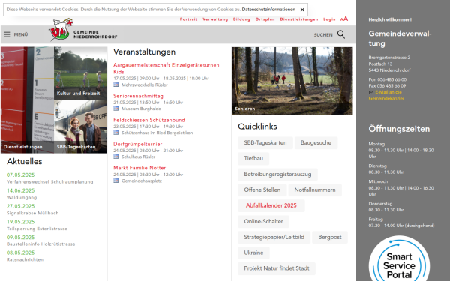Open the Senioren forest image tile
Screen dimensions: 450x281
click(292, 81)
